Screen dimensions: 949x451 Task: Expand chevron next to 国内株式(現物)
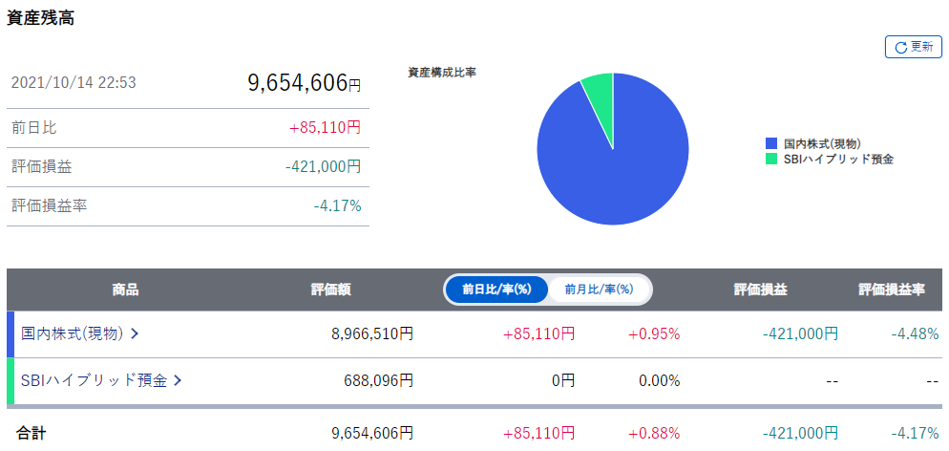(x=135, y=333)
